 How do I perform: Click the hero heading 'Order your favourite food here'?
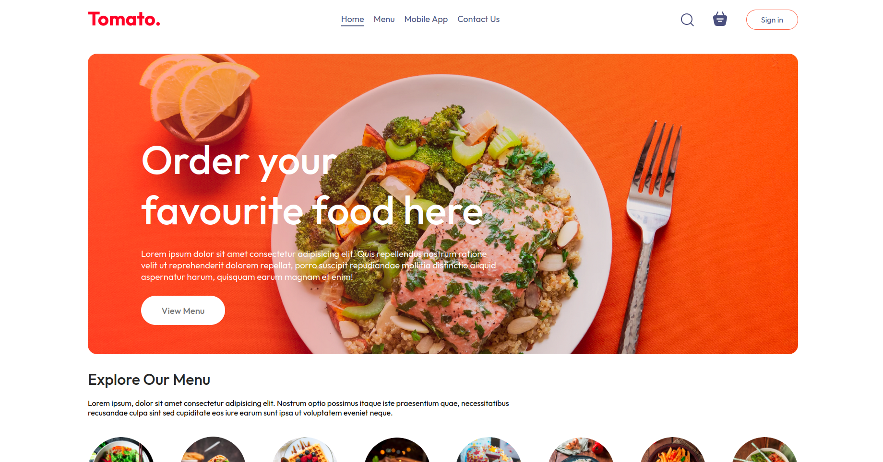tap(312, 186)
